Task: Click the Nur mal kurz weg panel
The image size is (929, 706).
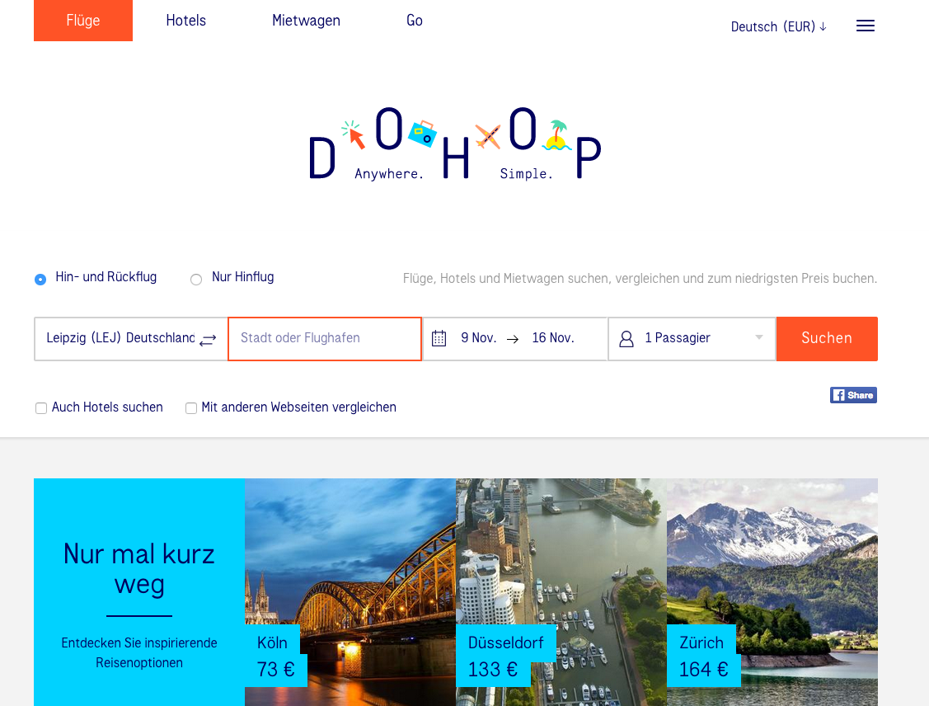Action: 139,592
